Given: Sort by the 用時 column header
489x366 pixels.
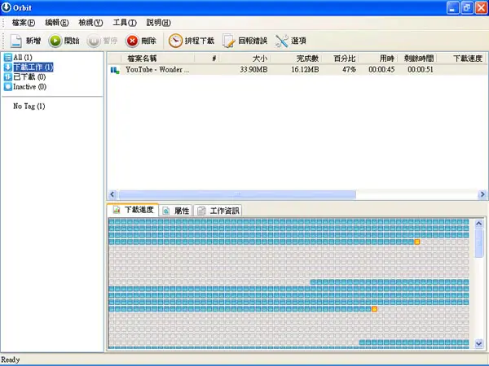Looking at the screenshot, I should (x=378, y=59).
